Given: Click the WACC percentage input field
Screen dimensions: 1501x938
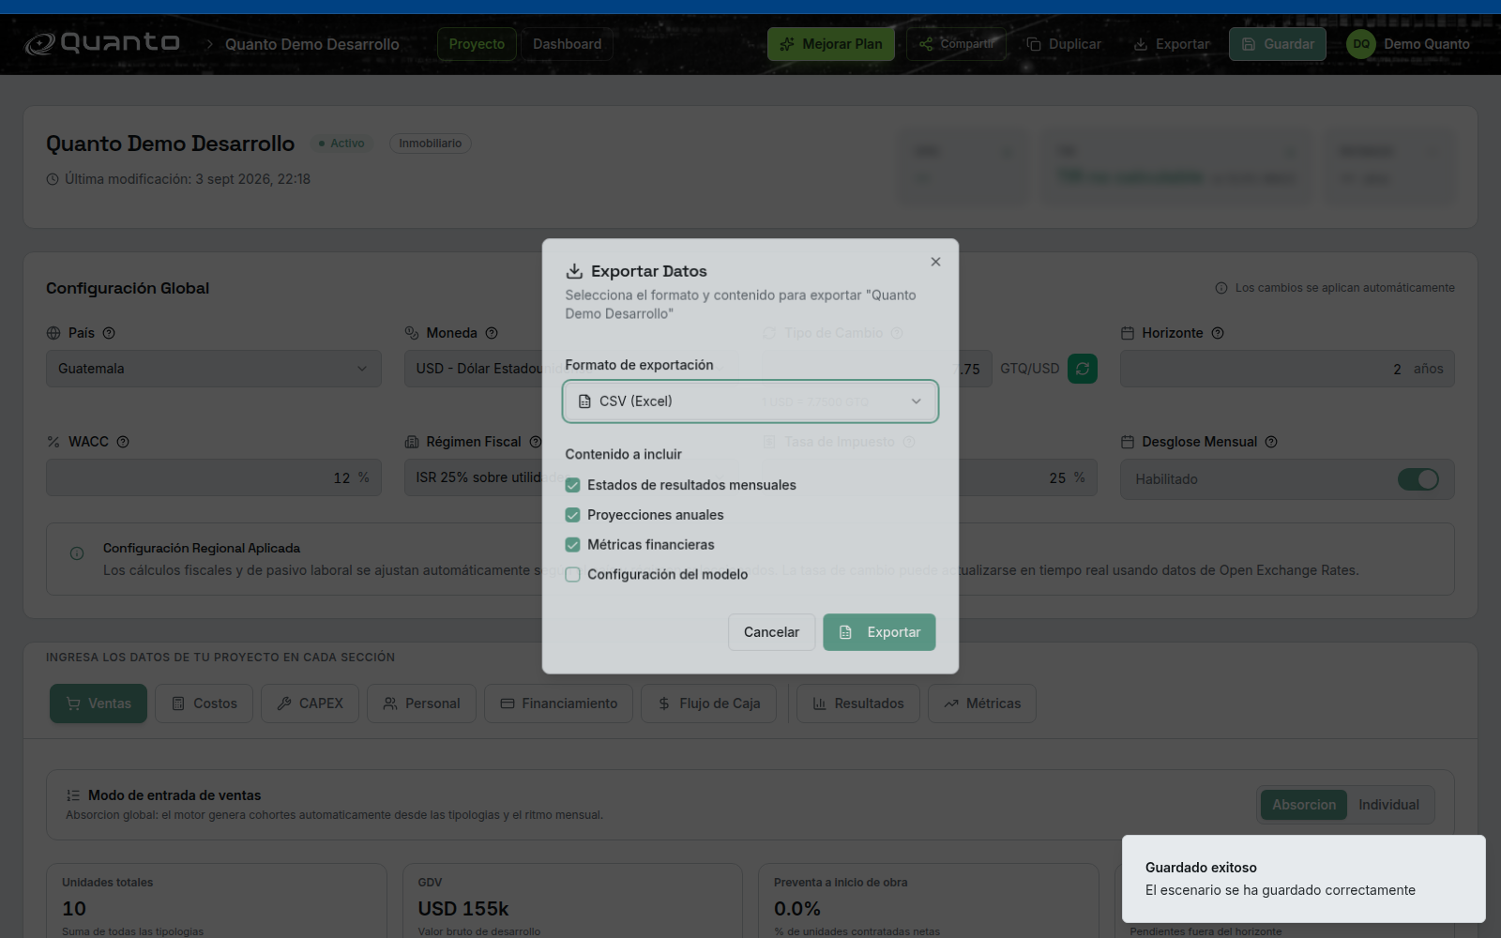Looking at the screenshot, I should coord(214,477).
